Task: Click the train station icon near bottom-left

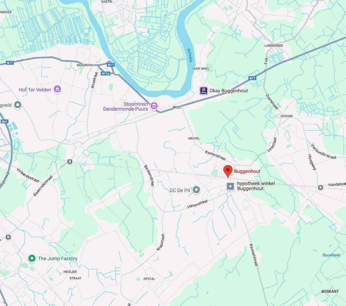Action: [x=8, y=237]
